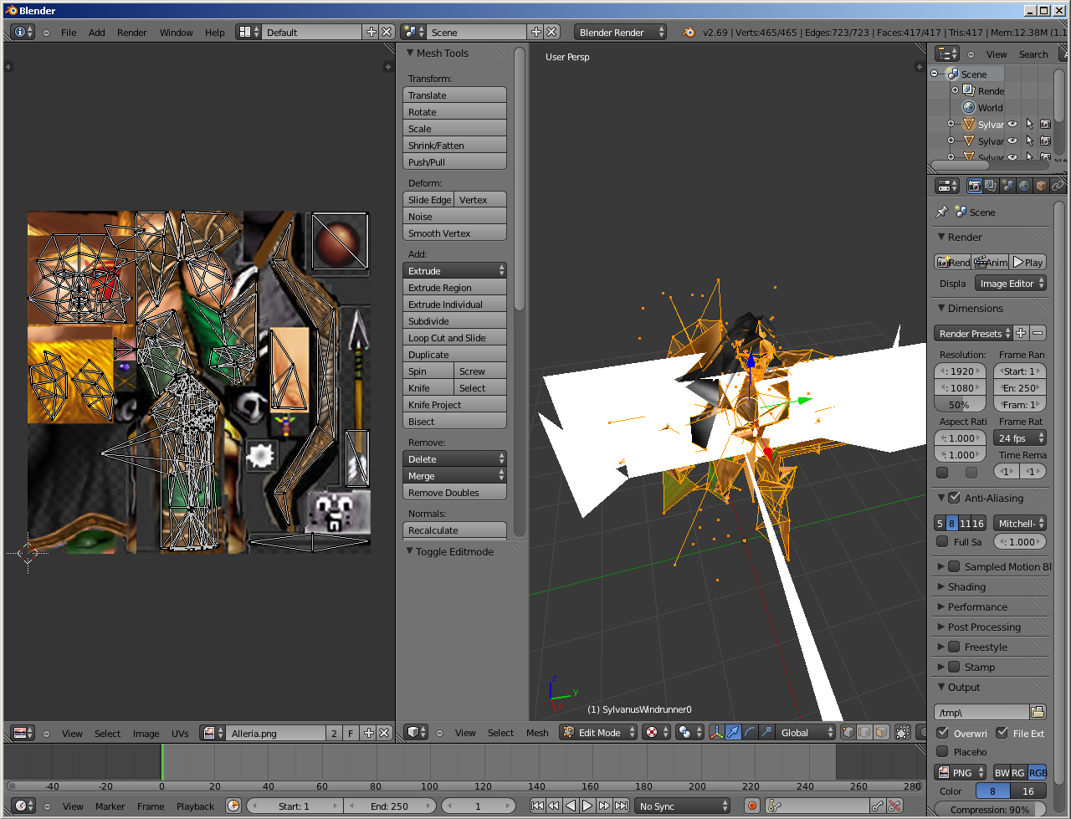Toggle visibility eye of first Sylvan object

pos(1012,124)
